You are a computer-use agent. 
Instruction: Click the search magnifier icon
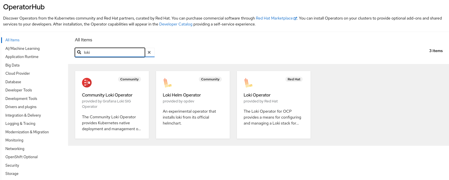(x=79, y=52)
